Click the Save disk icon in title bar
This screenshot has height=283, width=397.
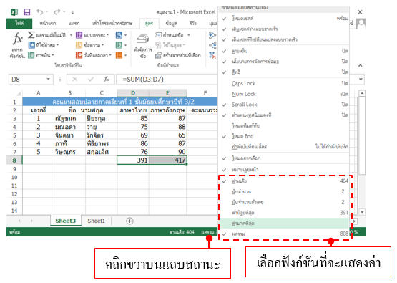click(27, 12)
